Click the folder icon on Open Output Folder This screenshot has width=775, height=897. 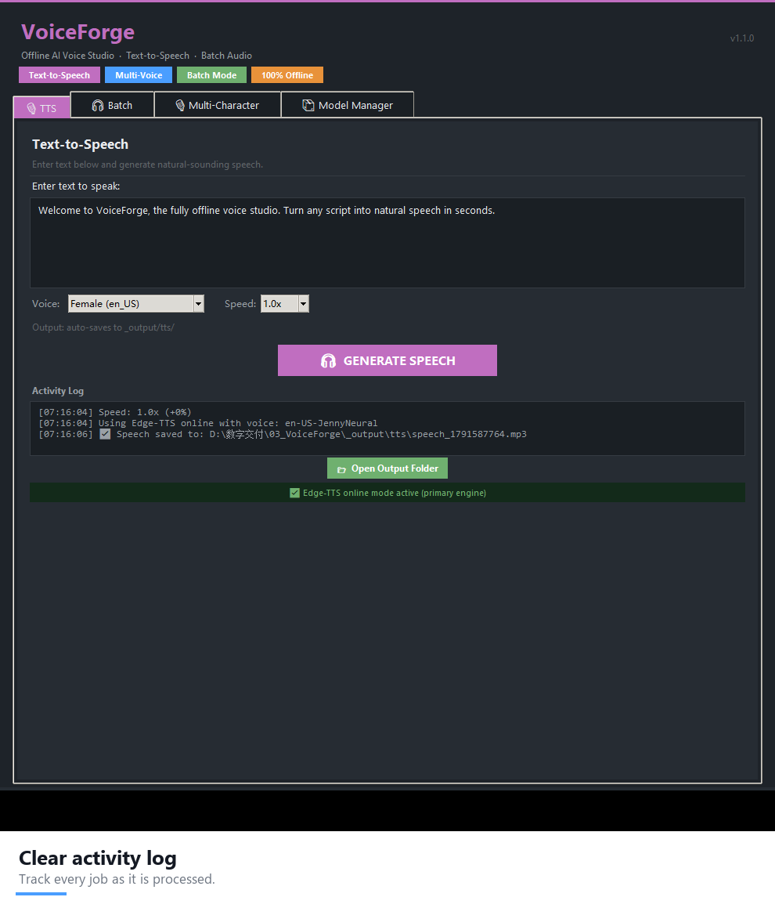[341, 469]
